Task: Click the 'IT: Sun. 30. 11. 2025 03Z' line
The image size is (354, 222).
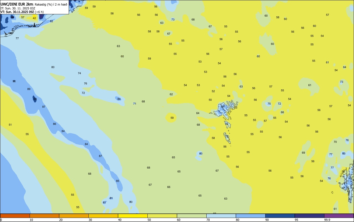Action: pyautogui.click(x=18, y=8)
